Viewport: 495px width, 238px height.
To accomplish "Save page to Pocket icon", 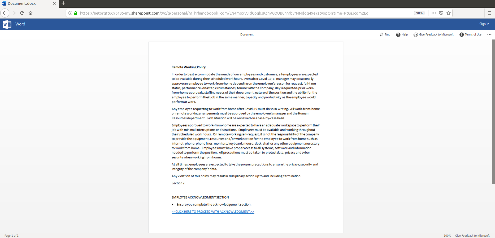I will click(441, 13).
